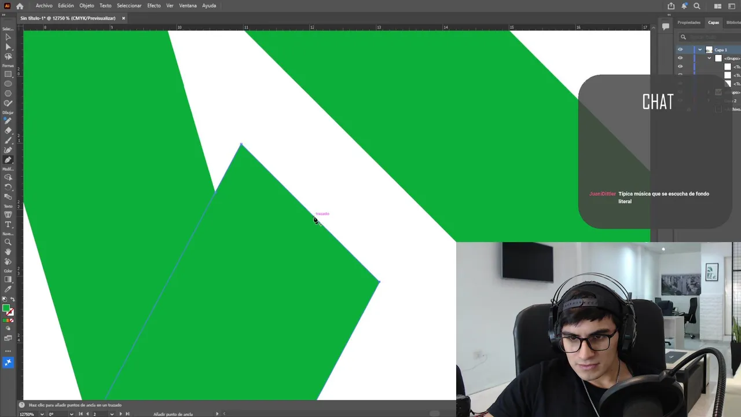Collapse the Capa 1 layer chevron
741x417 pixels.
[x=700, y=50]
